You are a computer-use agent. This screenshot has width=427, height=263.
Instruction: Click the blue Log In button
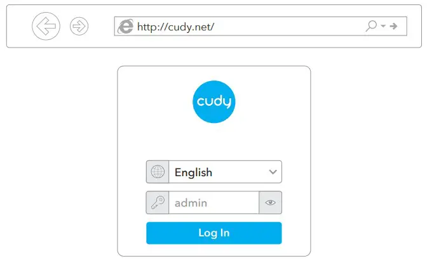(x=214, y=233)
